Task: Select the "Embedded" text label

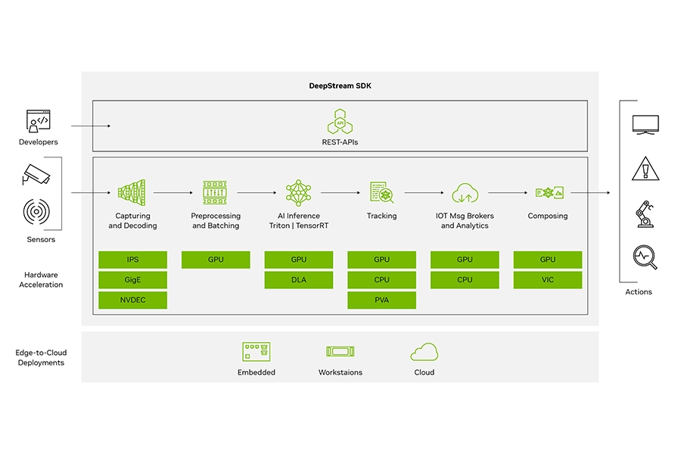Action: tap(257, 372)
